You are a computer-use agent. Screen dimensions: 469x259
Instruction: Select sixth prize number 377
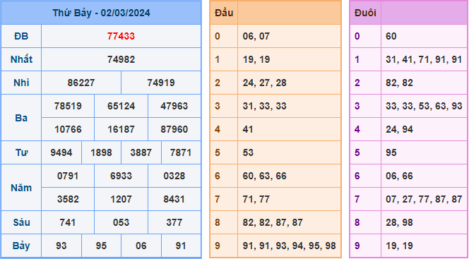[x=174, y=222]
